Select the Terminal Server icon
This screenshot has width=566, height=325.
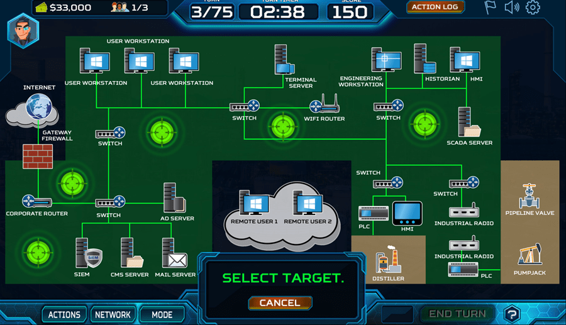pyautogui.click(x=284, y=60)
